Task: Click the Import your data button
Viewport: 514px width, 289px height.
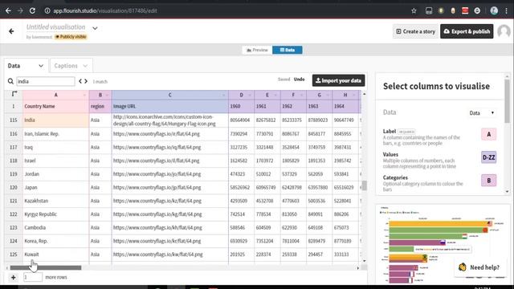Action: pyautogui.click(x=338, y=80)
